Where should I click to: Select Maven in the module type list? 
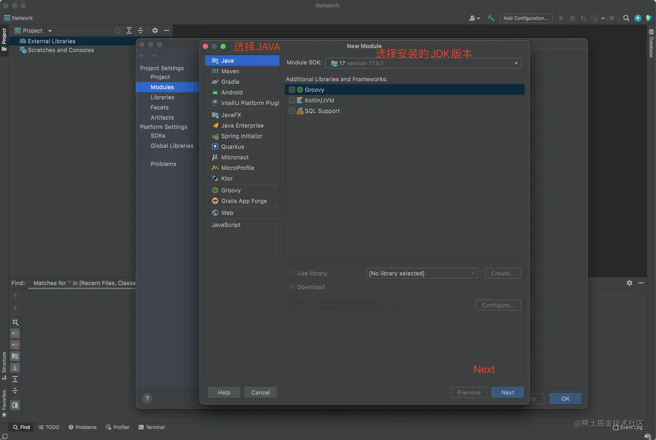pyautogui.click(x=242, y=71)
